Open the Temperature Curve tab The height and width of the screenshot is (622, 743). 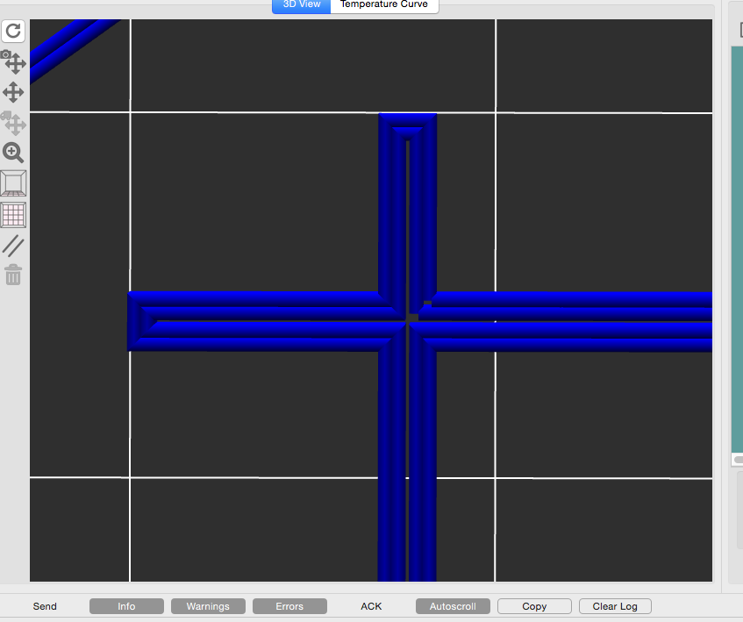(384, 4)
